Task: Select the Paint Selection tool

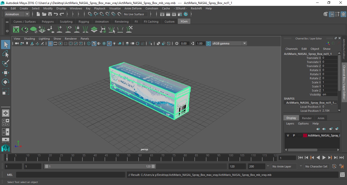Action: (6, 63)
